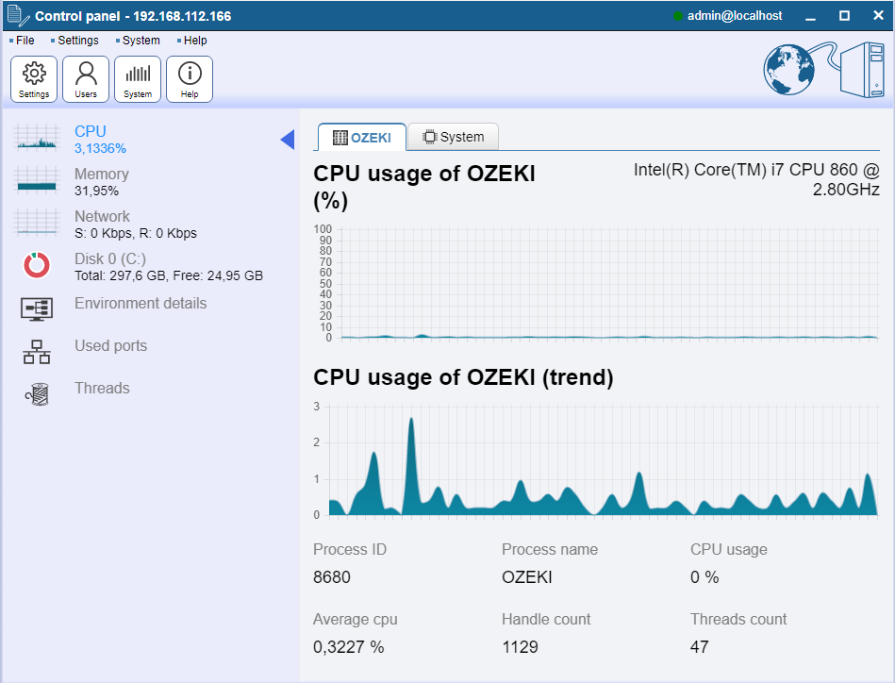Image resolution: width=895 pixels, height=683 pixels.
Task: Click the CPU usage of OZEKI (trend) heading
Action: [x=463, y=377]
